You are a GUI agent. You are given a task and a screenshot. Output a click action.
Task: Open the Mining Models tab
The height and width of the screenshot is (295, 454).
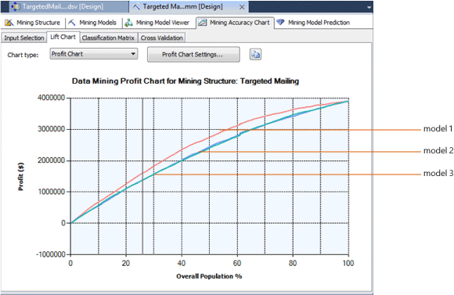(x=92, y=23)
